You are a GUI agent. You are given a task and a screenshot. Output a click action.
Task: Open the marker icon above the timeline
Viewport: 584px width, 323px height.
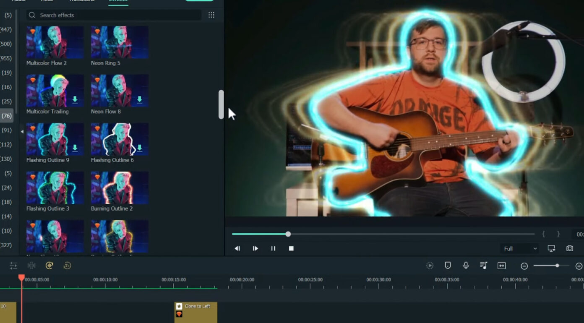[447, 266]
